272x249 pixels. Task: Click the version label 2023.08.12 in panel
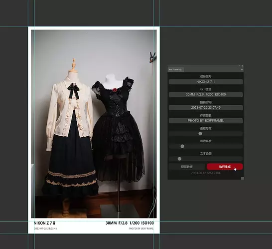point(206,173)
